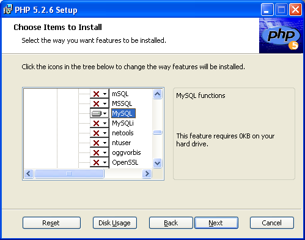Click the PHP 5 logo banner
305x240 pixels.
coord(281,36)
